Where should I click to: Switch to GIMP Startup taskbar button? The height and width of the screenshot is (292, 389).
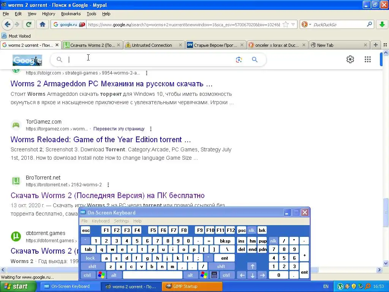coord(192,286)
